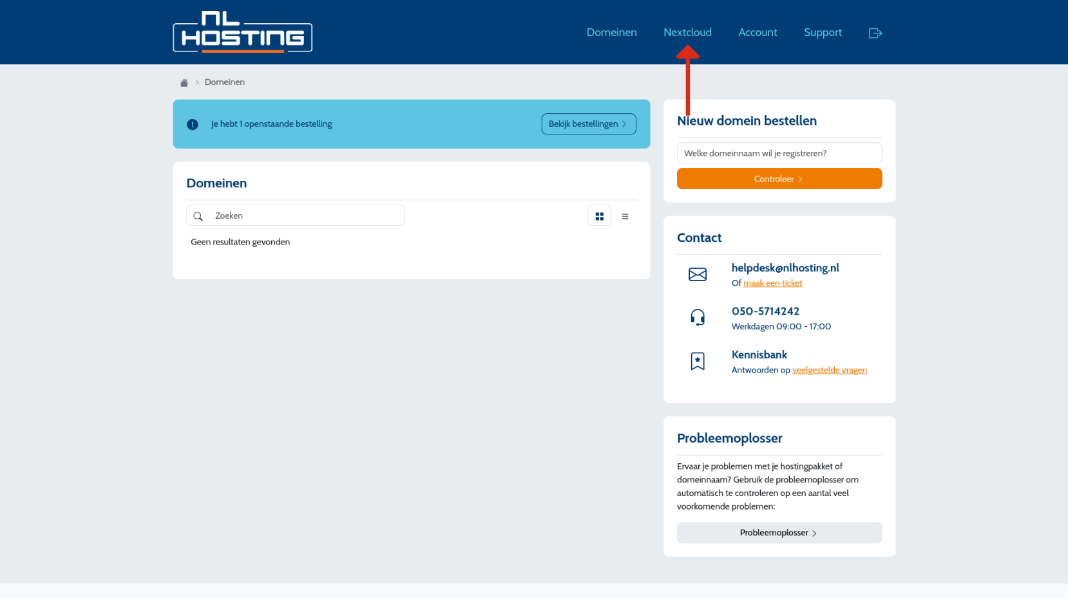
Task: Click the Kennisbank heading
Action: pyautogui.click(x=759, y=355)
